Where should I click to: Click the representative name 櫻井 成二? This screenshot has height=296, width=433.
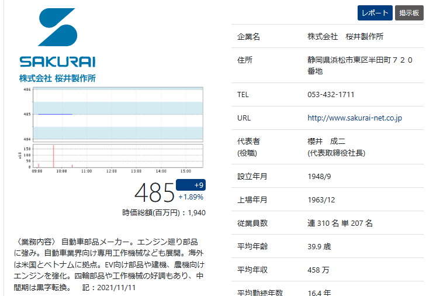(x=327, y=142)
